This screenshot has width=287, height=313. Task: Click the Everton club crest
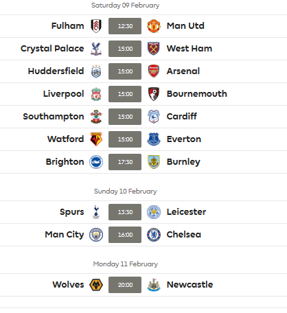pyautogui.click(x=154, y=139)
